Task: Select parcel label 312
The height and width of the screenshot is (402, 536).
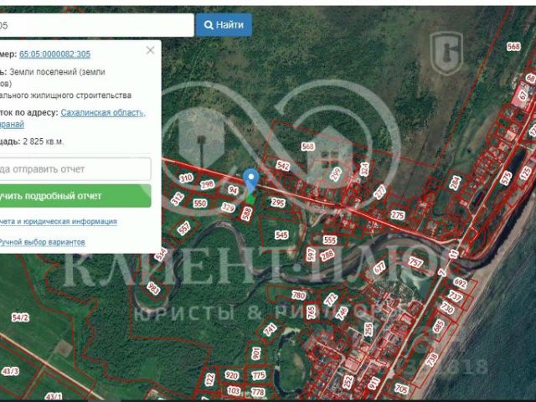Action: coord(177,198)
